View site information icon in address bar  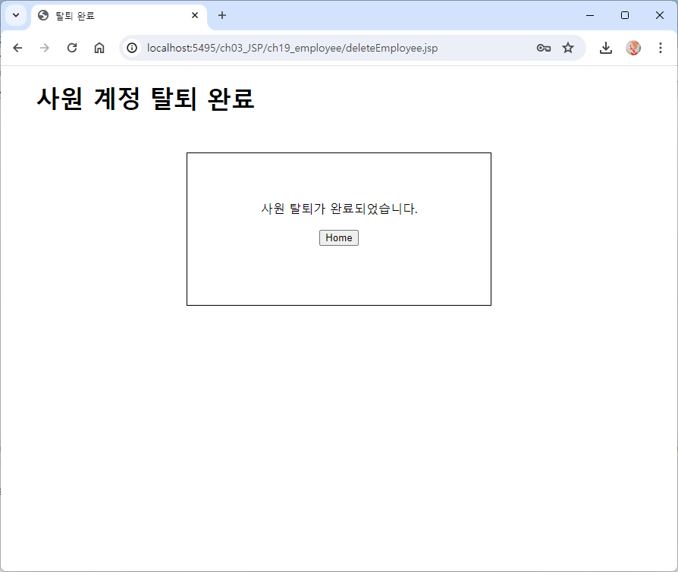point(132,48)
